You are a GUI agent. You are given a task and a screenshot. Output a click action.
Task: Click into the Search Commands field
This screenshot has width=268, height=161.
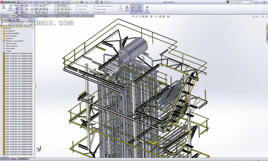point(239,2)
